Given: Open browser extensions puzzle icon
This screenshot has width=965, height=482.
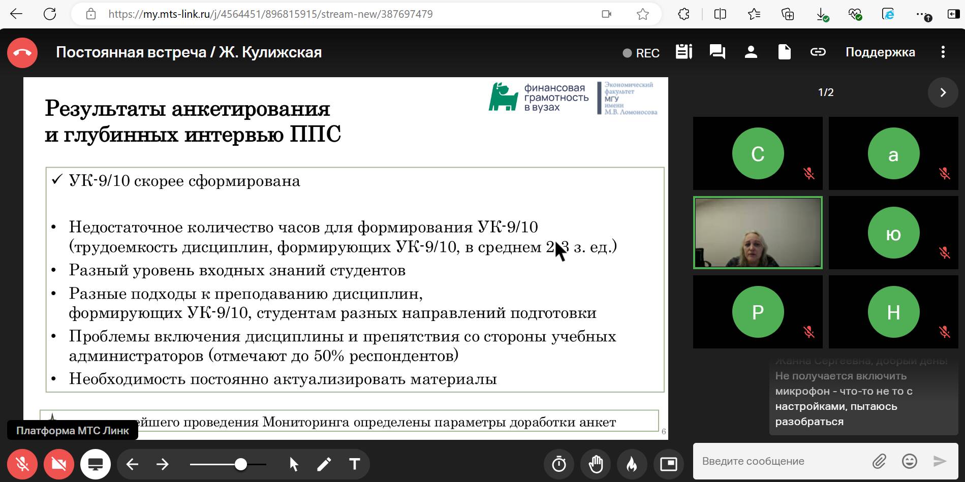Looking at the screenshot, I should 684,14.
